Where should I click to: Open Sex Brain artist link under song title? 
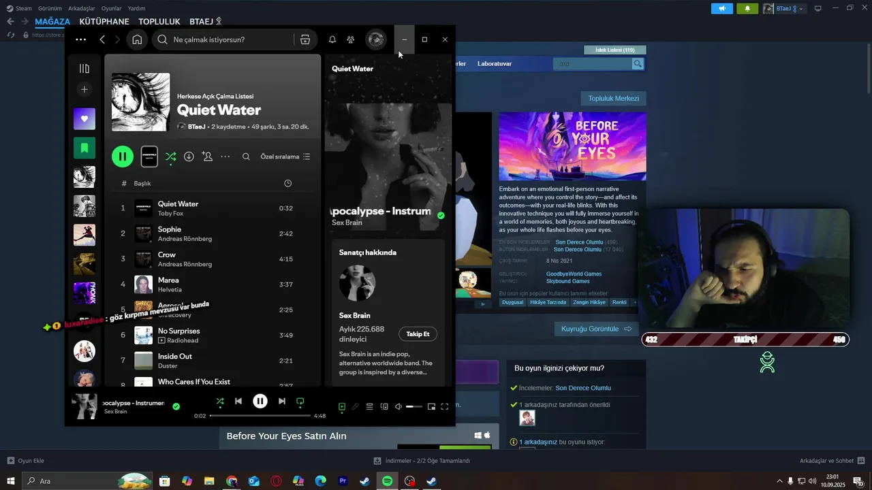point(347,223)
